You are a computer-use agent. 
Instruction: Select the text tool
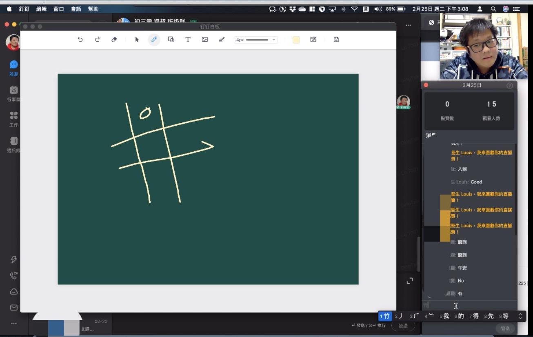(x=188, y=40)
